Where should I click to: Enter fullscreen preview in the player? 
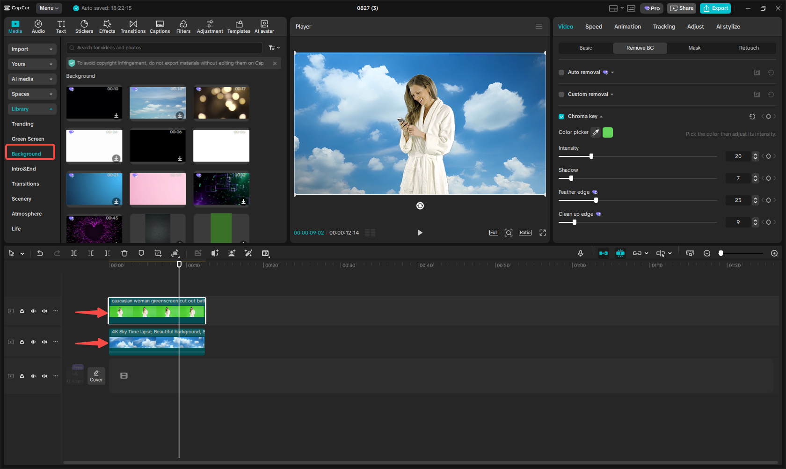[x=543, y=233]
